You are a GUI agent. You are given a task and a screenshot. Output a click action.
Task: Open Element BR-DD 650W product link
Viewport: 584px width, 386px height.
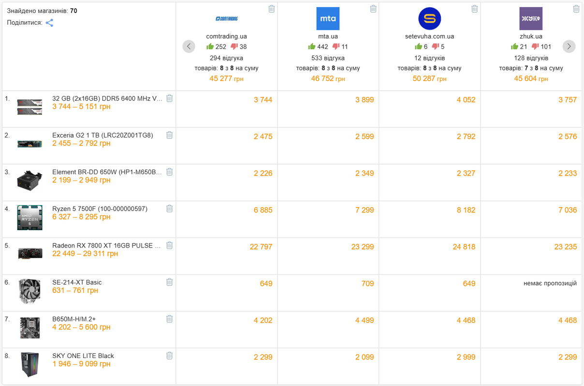pos(107,172)
